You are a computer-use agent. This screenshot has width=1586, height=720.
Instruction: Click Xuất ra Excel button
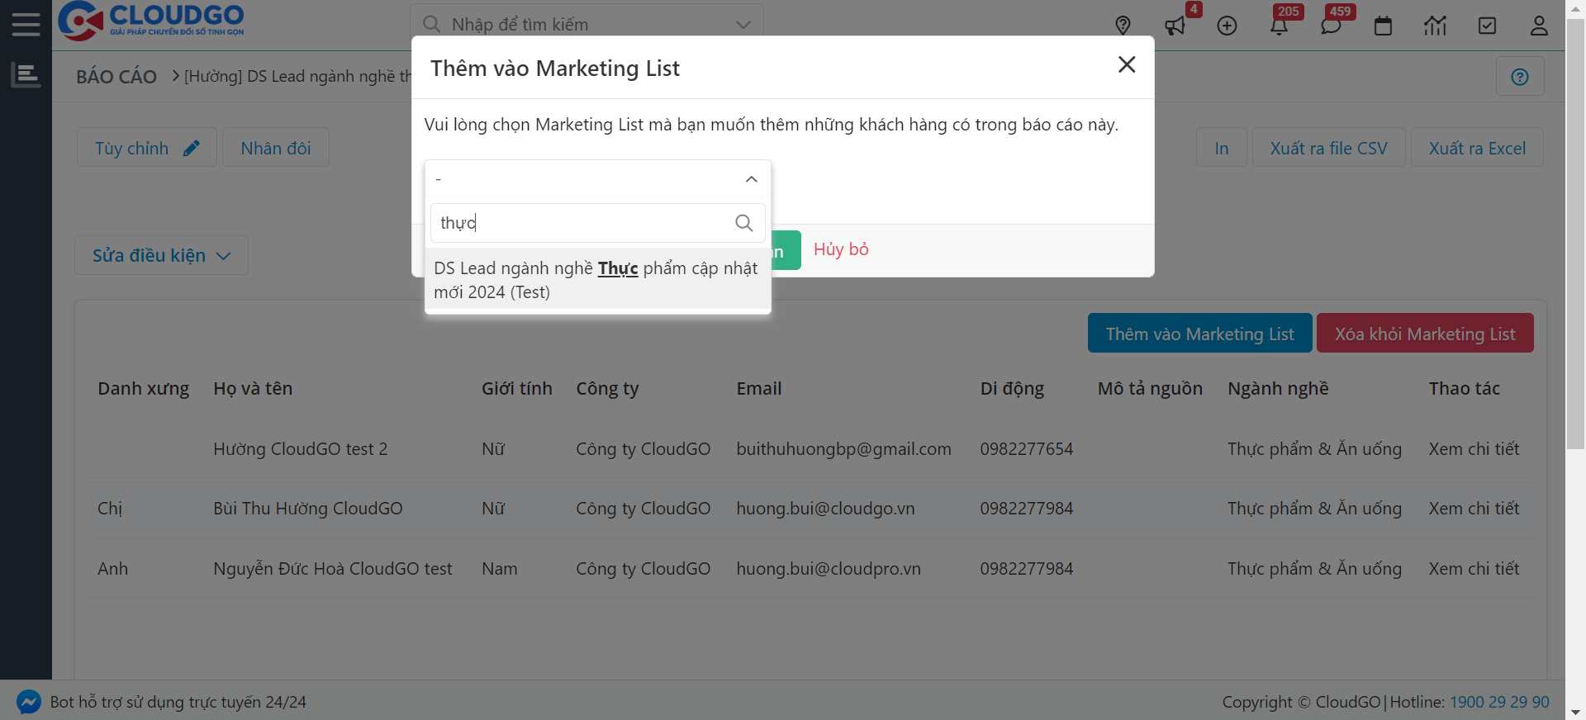click(1477, 149)
